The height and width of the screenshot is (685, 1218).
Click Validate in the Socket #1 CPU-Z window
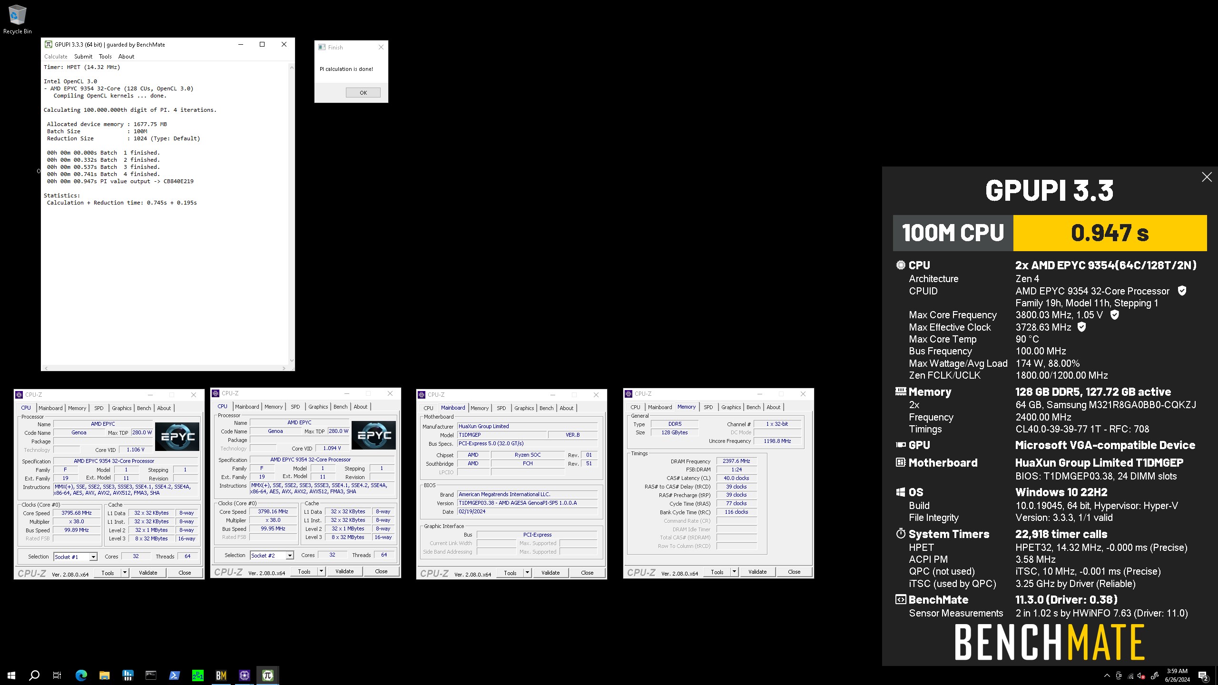[148, 573]
